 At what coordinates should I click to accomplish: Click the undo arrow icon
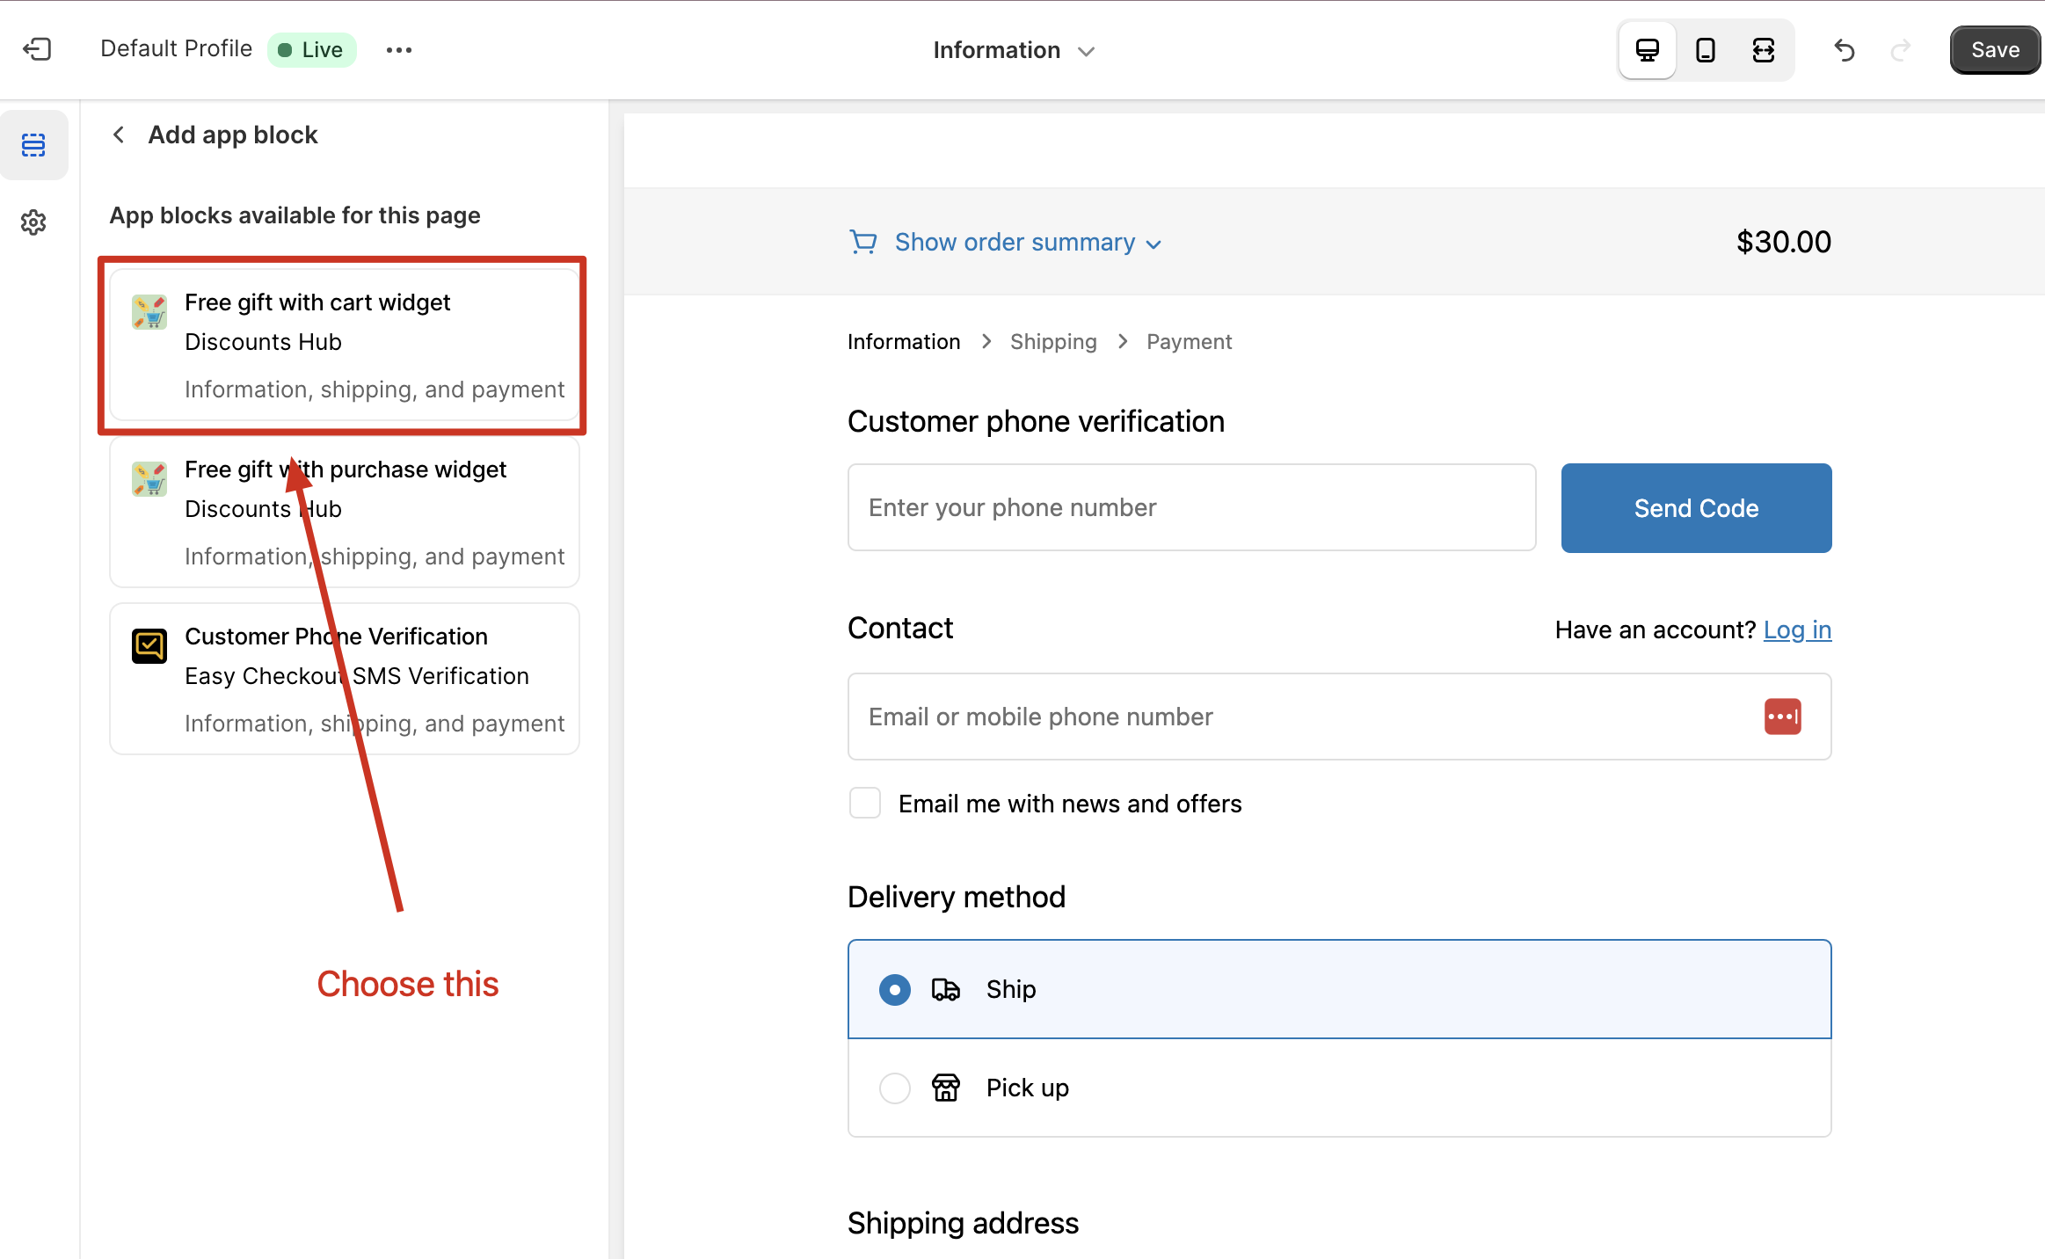(x=1844, y=50)
